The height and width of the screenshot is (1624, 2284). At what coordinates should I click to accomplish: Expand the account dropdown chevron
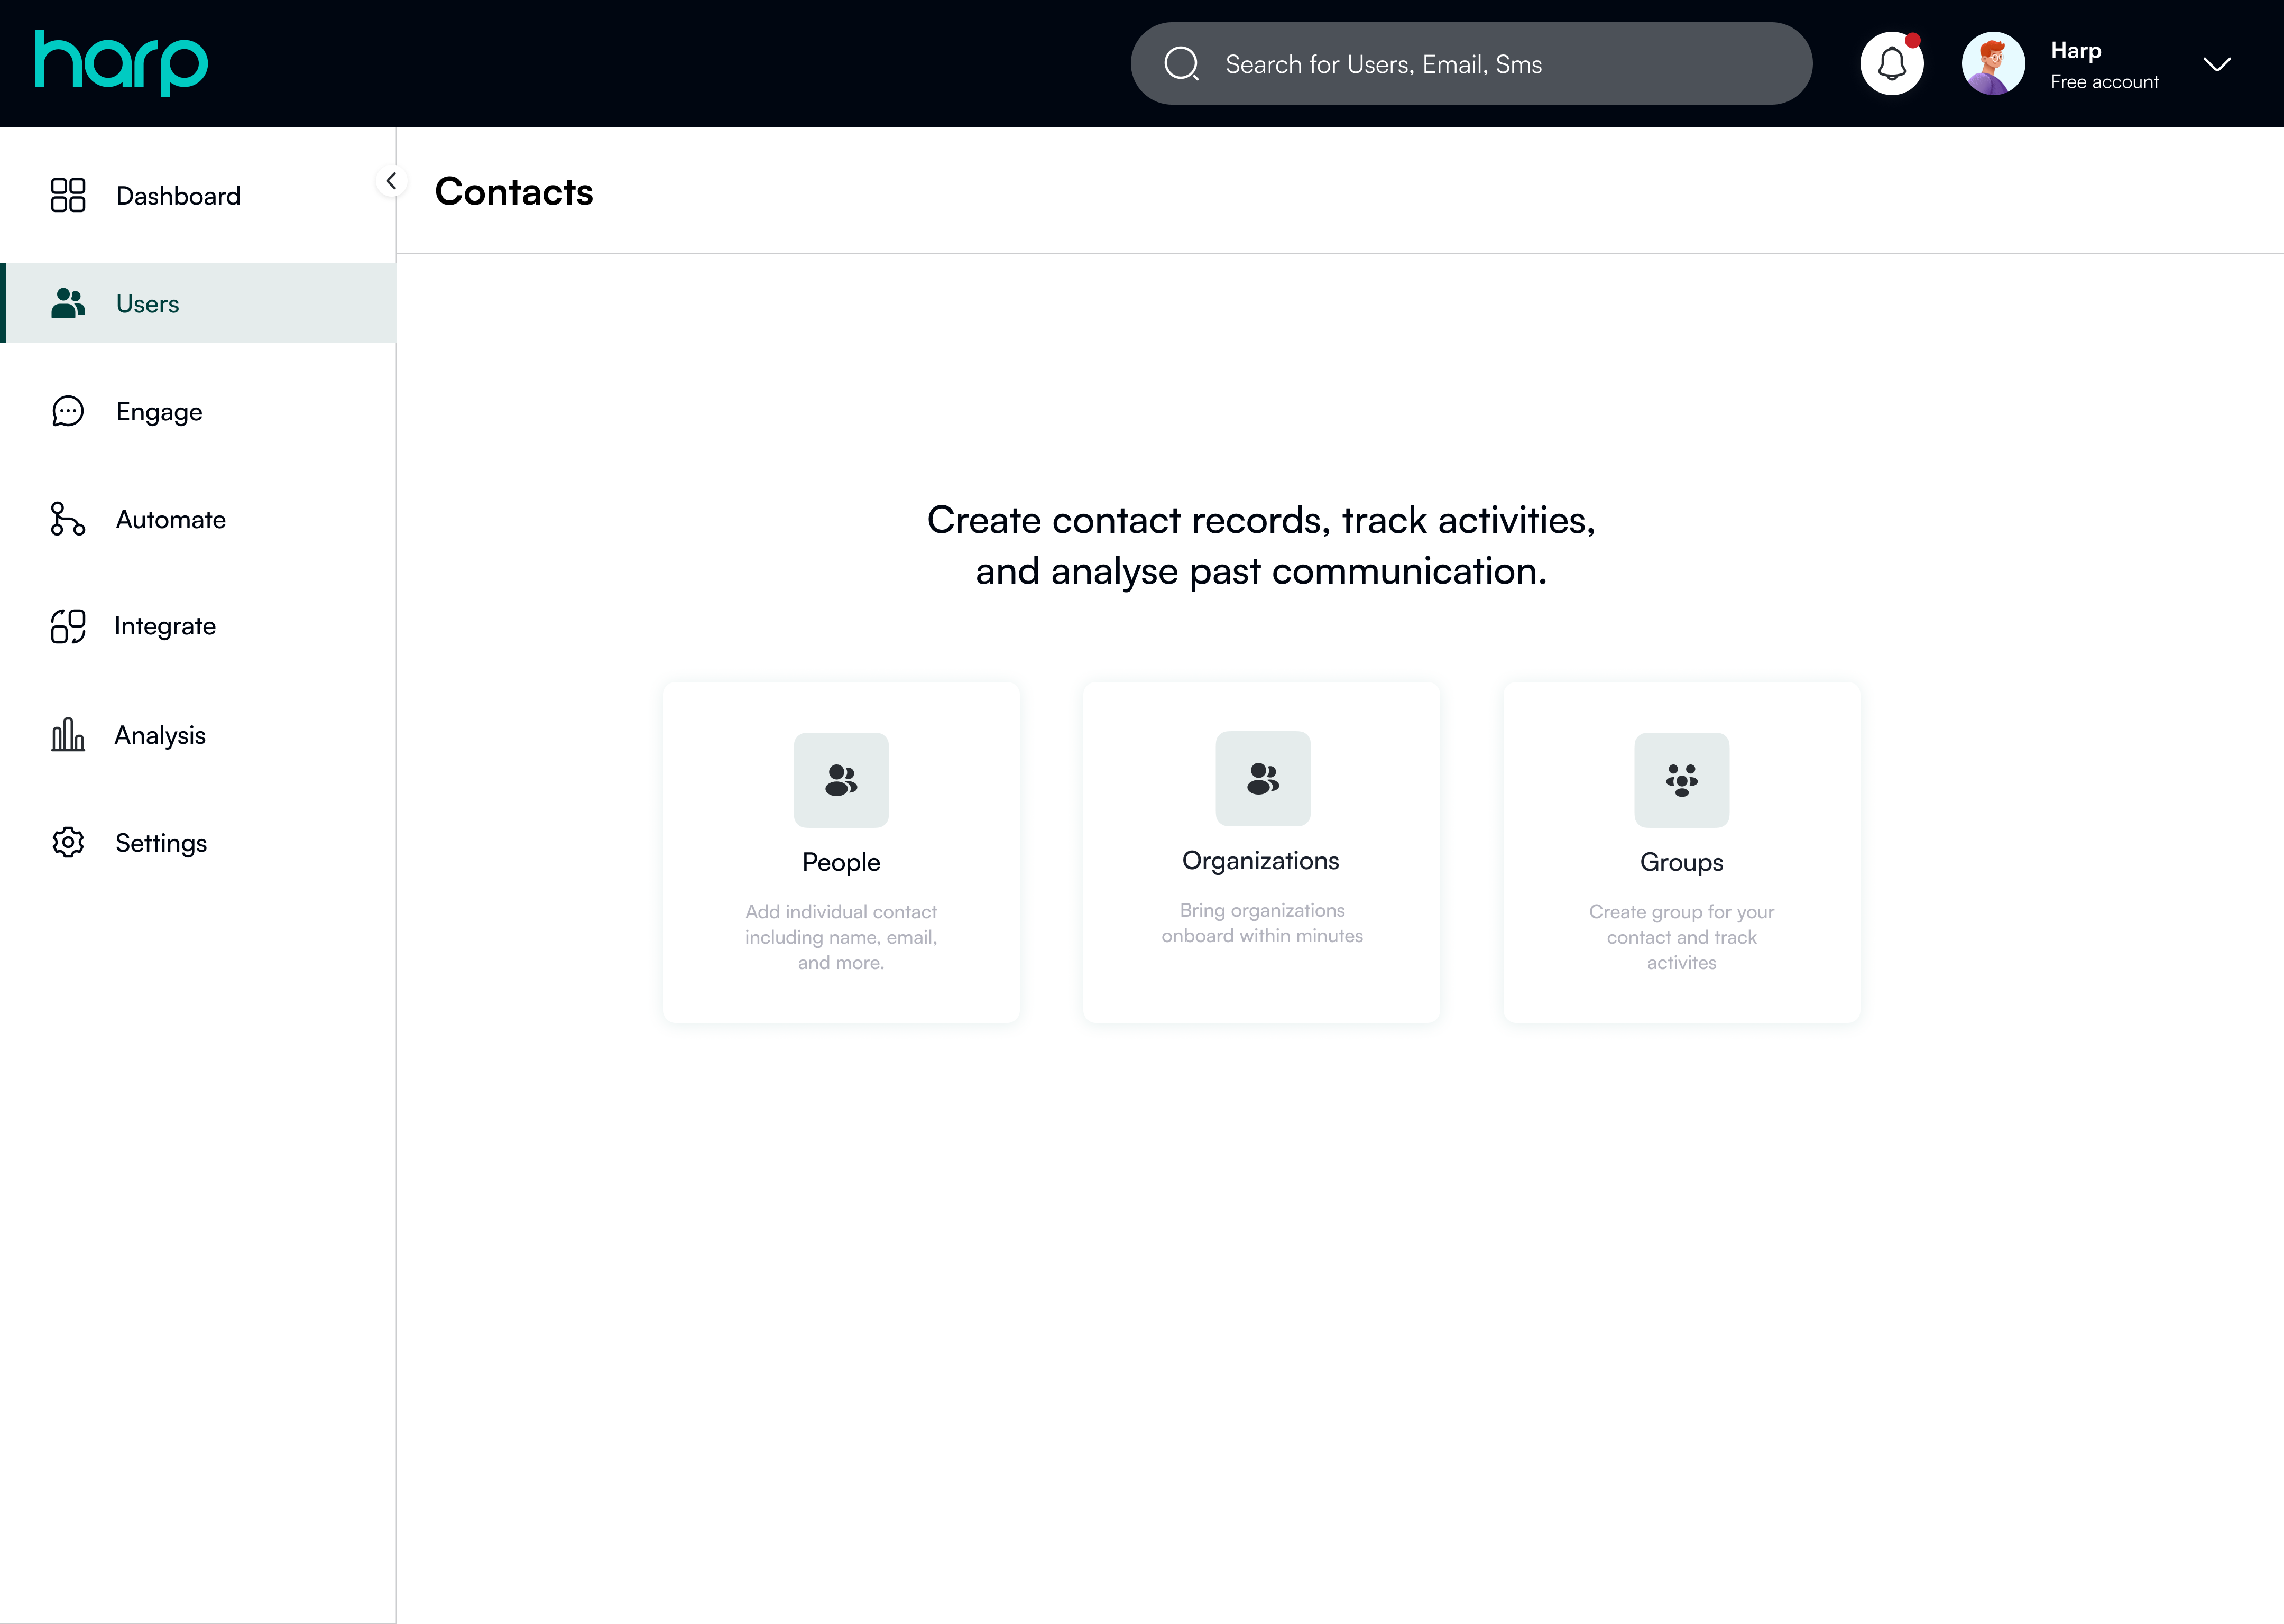(2217, 65)
